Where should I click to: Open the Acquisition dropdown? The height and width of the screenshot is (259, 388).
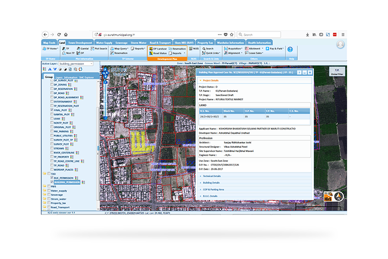[x=233, y=49]
